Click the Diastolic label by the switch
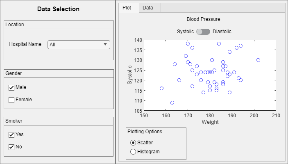The height and width of the screenshot is (164, 288). (222, 32)
